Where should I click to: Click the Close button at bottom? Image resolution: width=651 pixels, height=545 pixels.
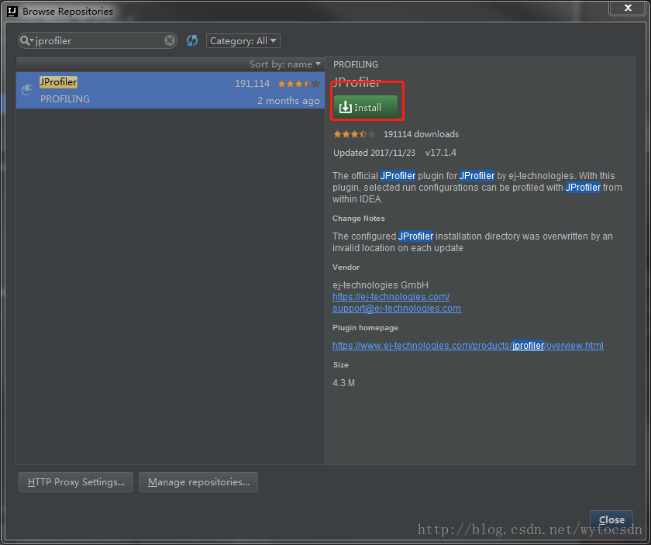click(x=611, y=519)
